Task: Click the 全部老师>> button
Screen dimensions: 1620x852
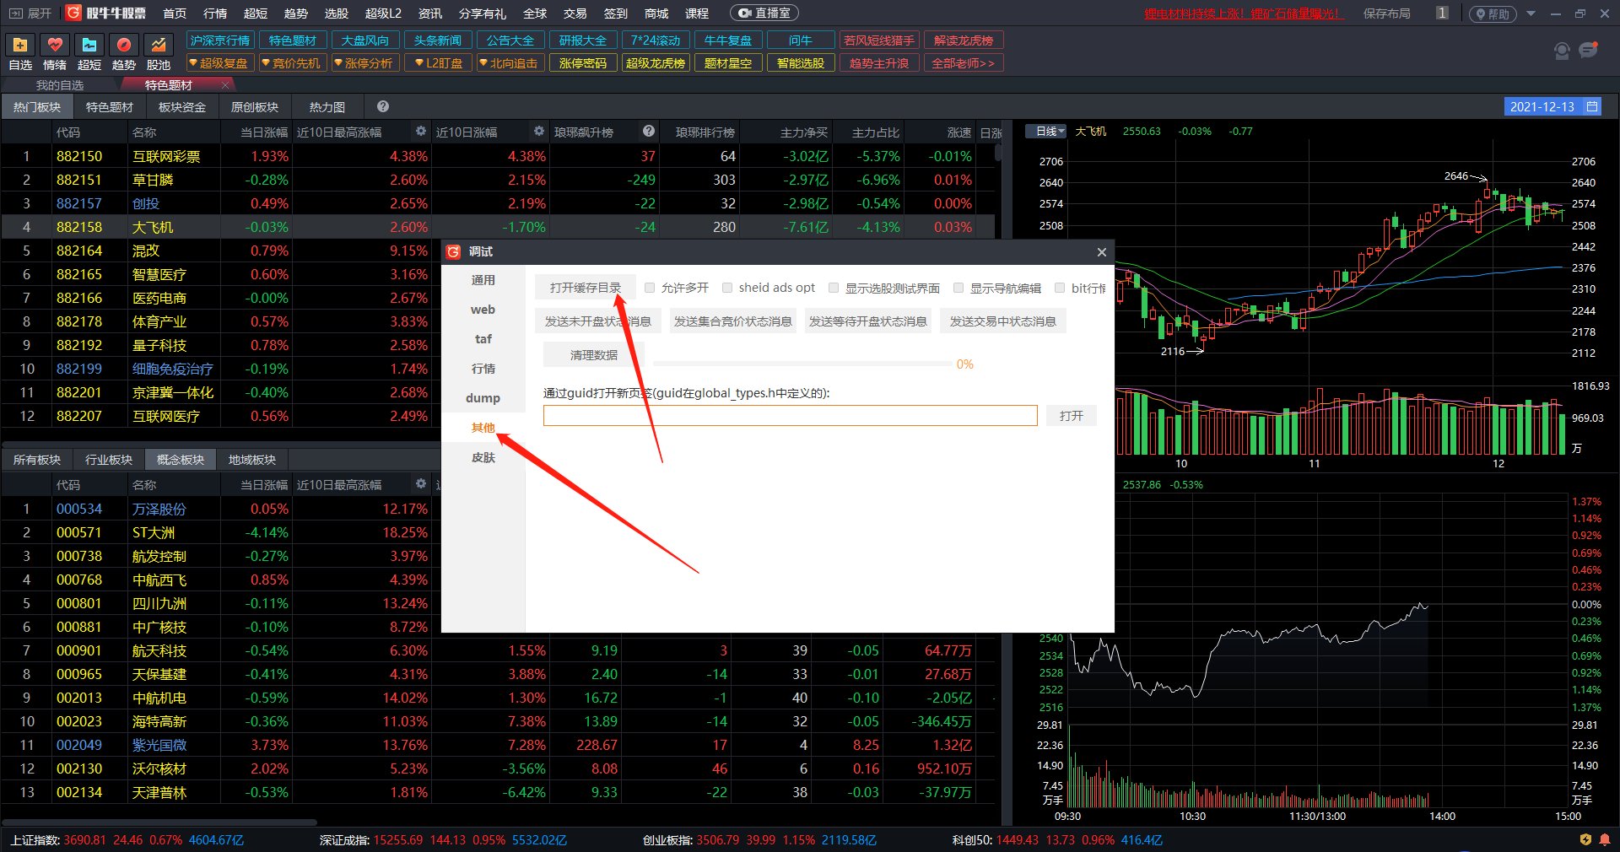Action: (964, 63)
